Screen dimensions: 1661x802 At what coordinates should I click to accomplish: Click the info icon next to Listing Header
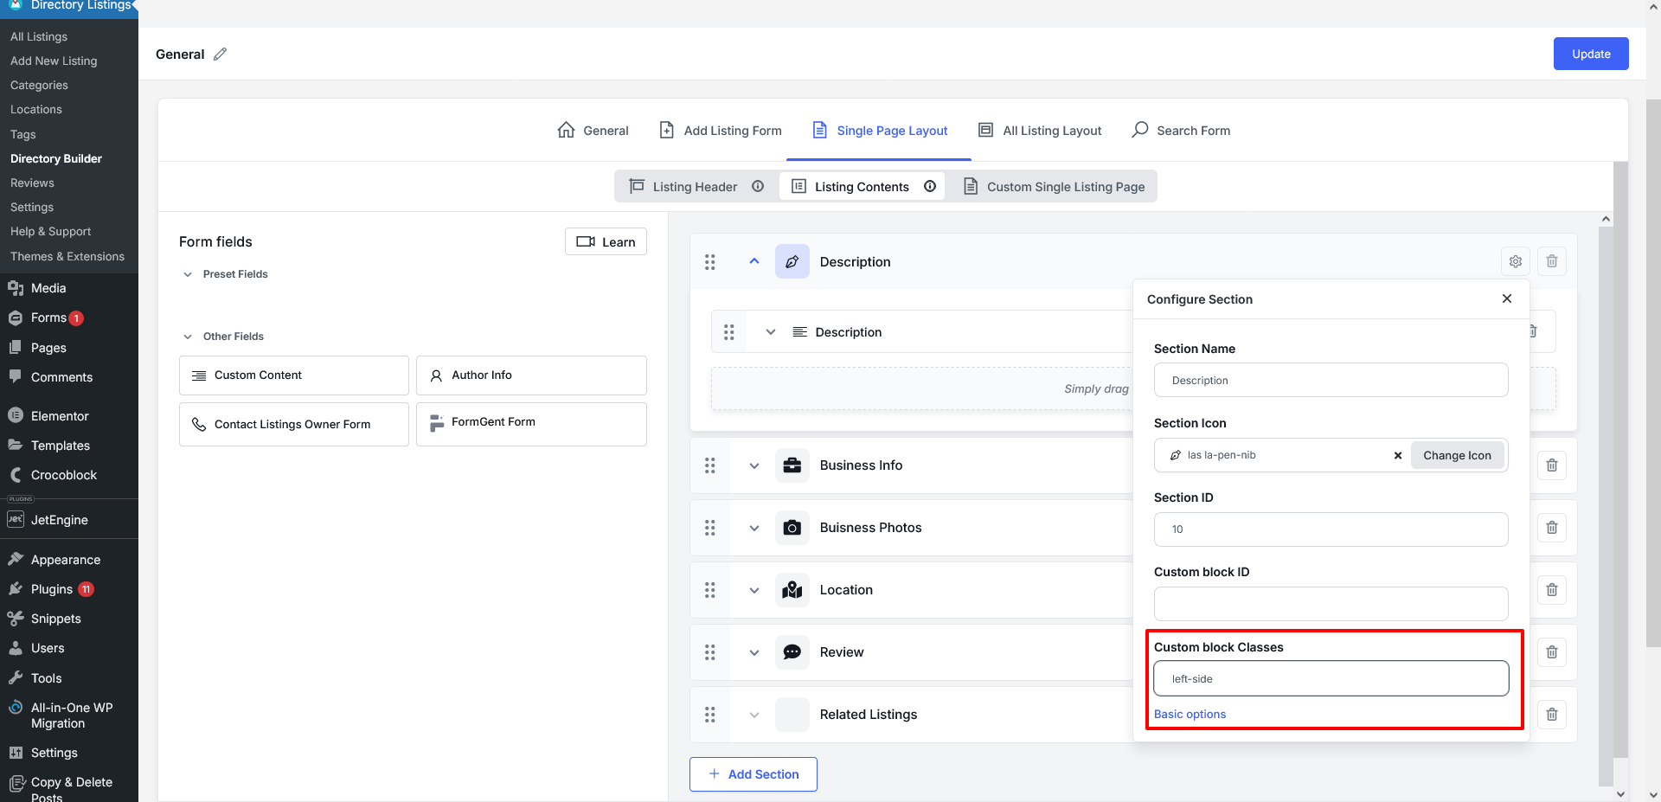point(758,187)
